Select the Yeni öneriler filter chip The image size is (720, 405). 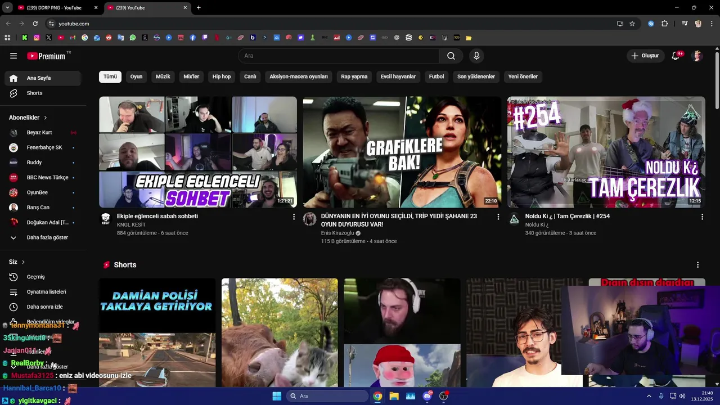[523, 76]
